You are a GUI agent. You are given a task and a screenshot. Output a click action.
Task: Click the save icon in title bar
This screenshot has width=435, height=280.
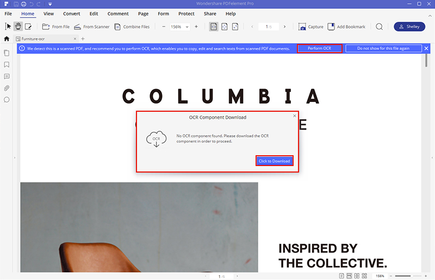(x=16, y=4)
